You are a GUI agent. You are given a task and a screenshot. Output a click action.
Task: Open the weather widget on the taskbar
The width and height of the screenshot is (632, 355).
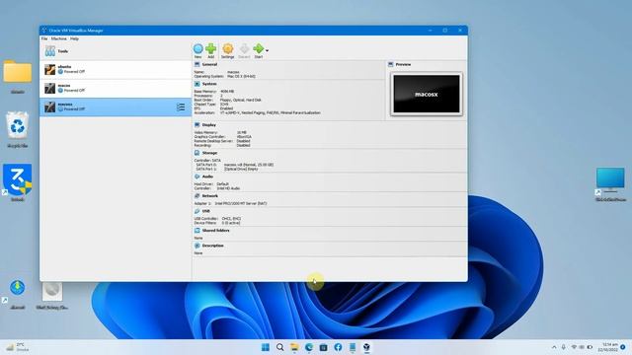pyautogui.click(x=18, y=347)
